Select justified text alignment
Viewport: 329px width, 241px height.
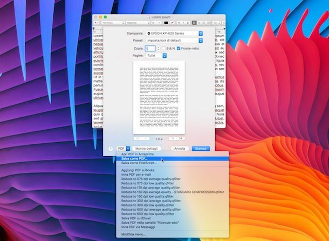click(208, 23)
